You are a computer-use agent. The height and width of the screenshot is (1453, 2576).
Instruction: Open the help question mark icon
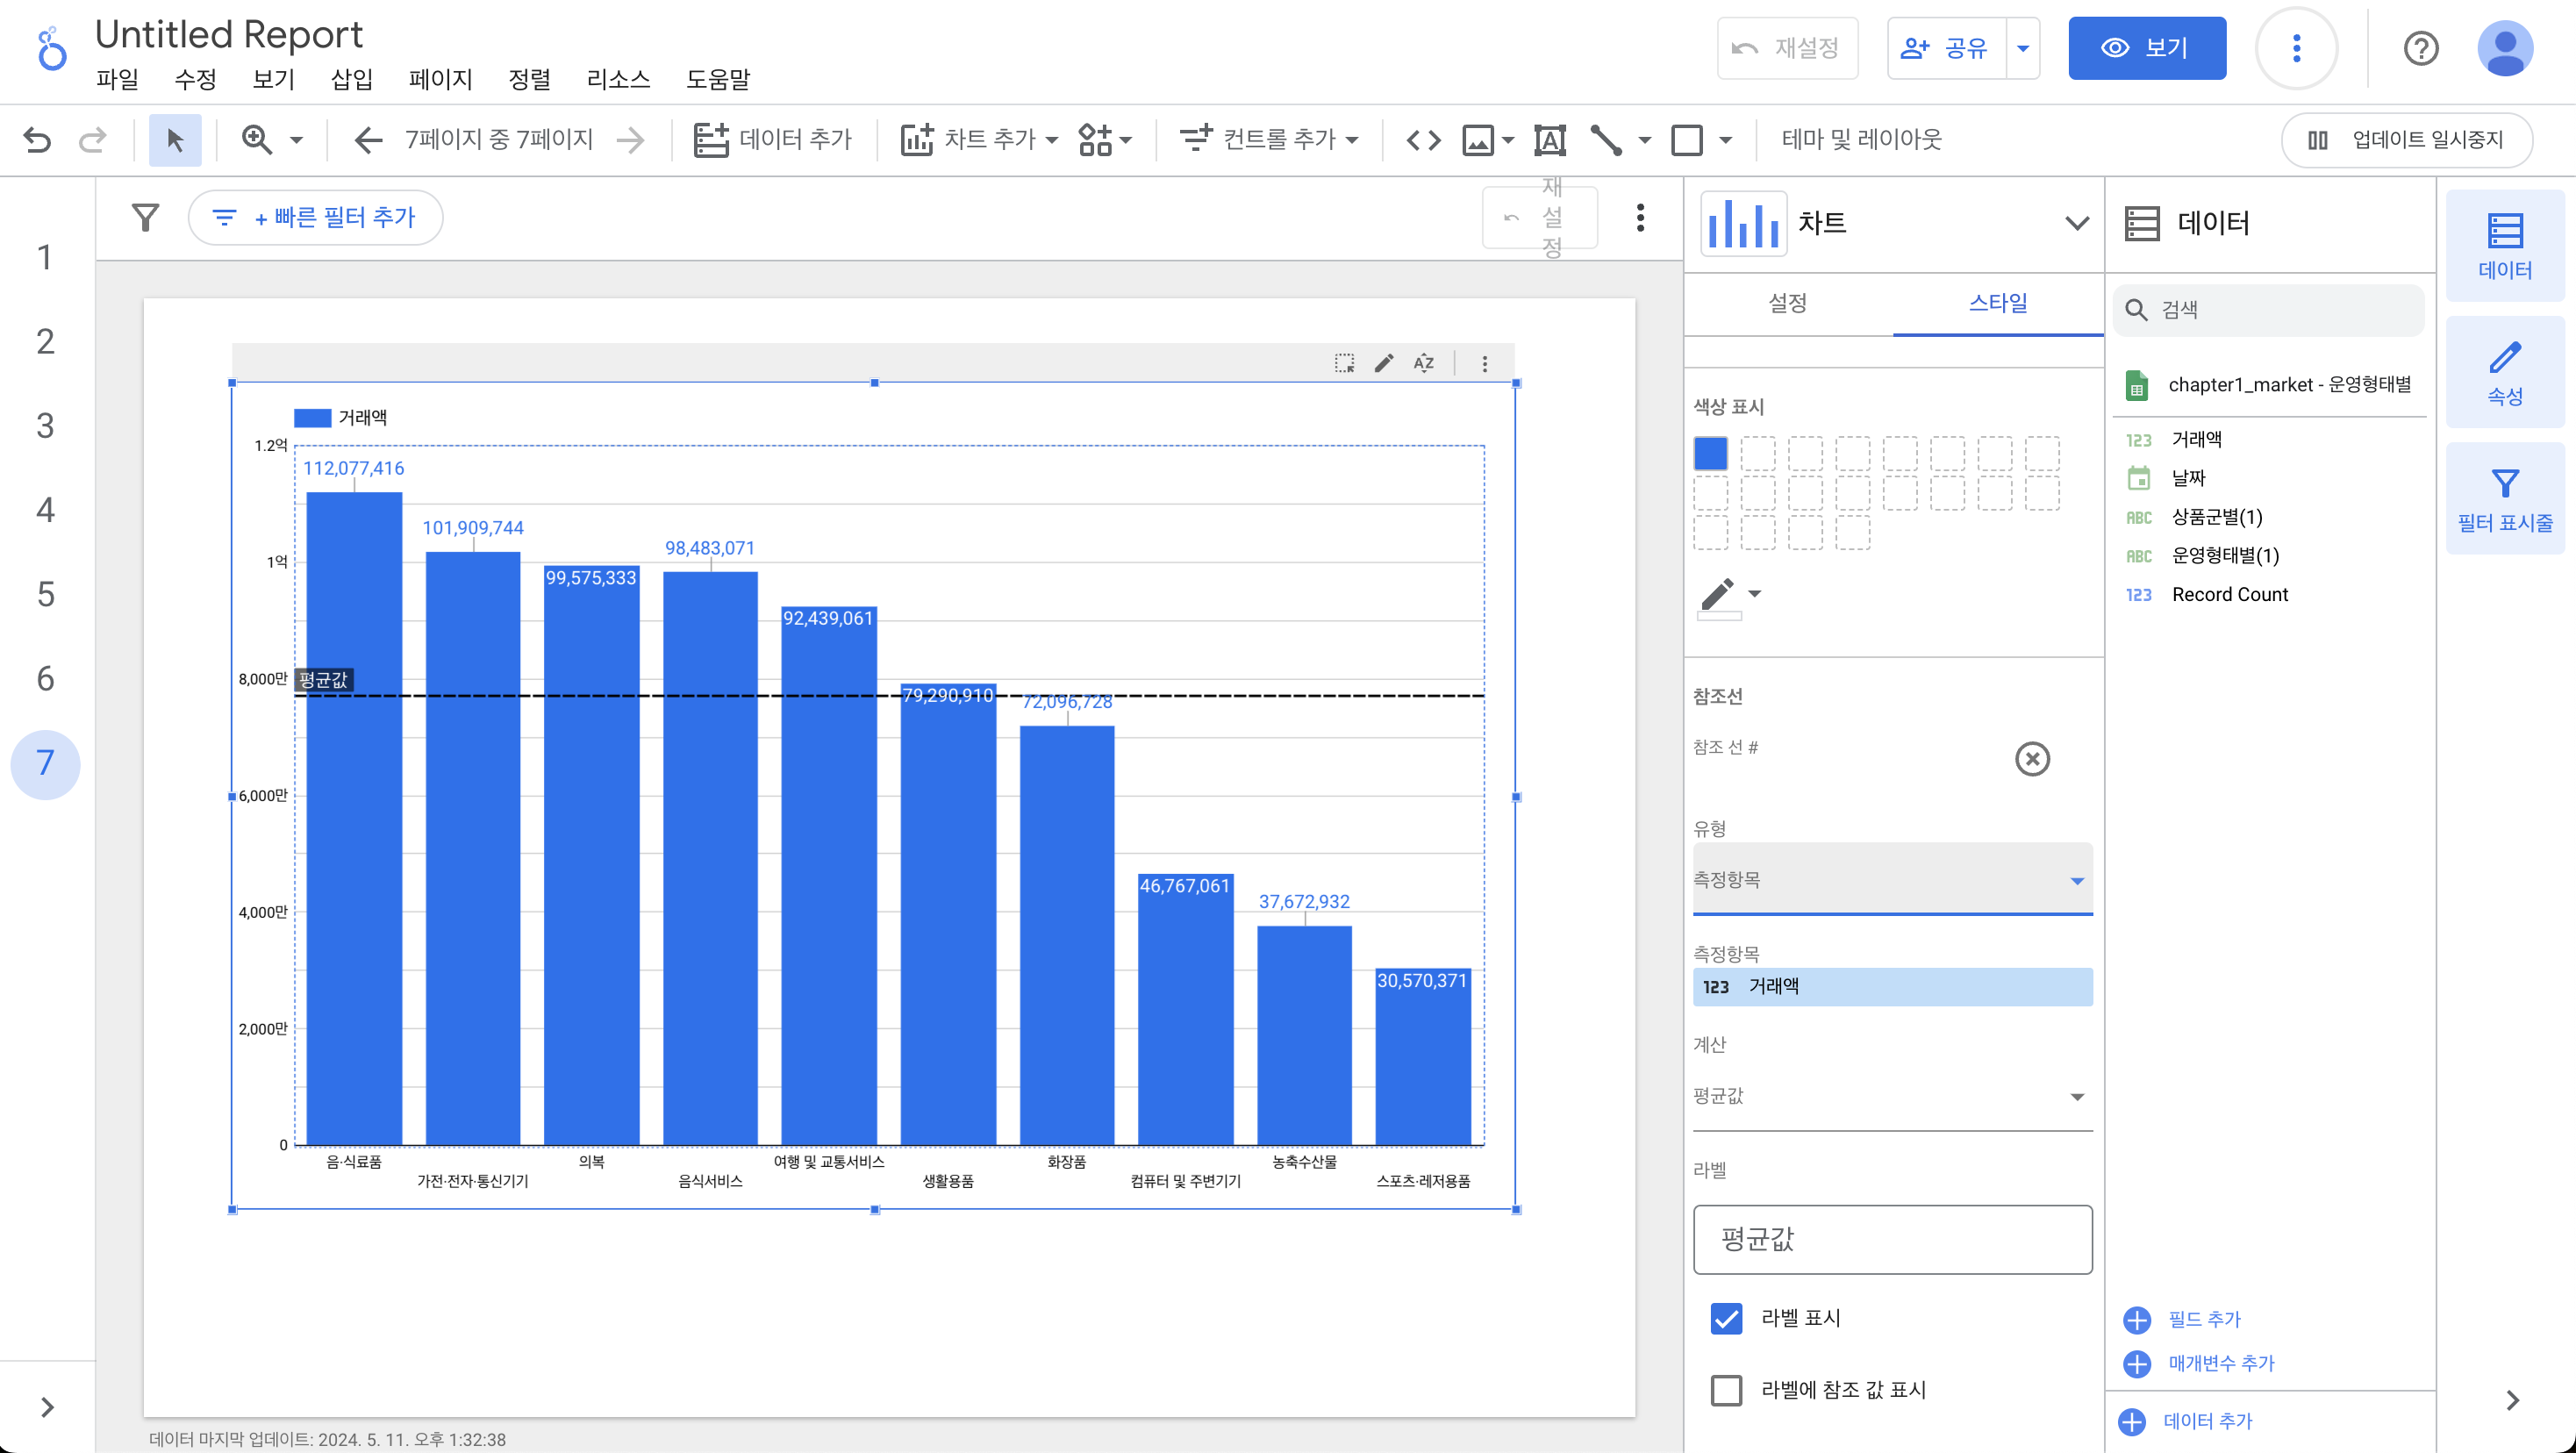tap(2421, 48)
